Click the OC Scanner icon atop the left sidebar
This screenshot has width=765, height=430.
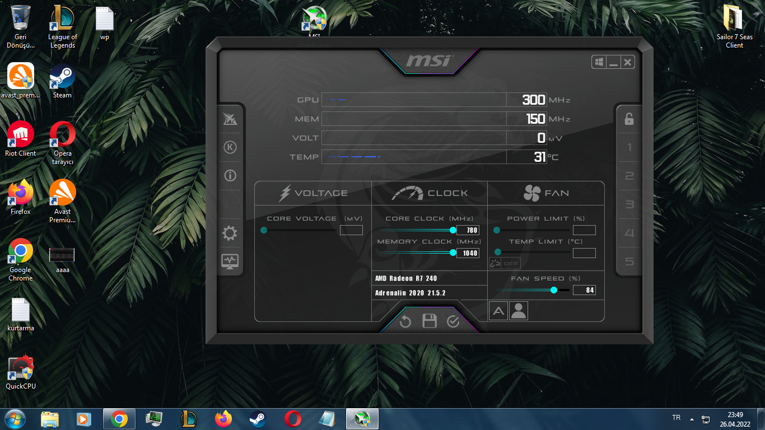tap(230, 119)
